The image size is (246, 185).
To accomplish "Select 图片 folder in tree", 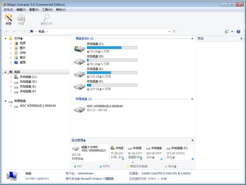I will coord(23,48).
